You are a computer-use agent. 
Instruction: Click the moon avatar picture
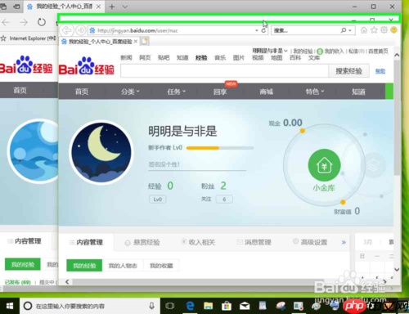tap(101, 153)
